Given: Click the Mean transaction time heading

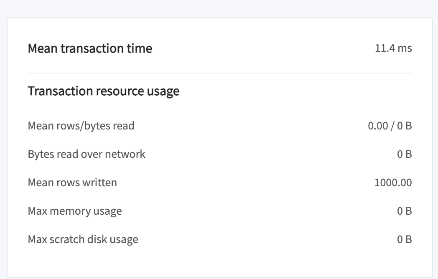Looking at the screenshot, I should point(90,48).
